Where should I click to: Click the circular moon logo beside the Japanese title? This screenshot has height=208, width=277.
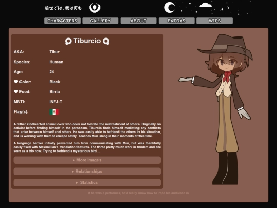pyautogui.click(x=95, y=8)
